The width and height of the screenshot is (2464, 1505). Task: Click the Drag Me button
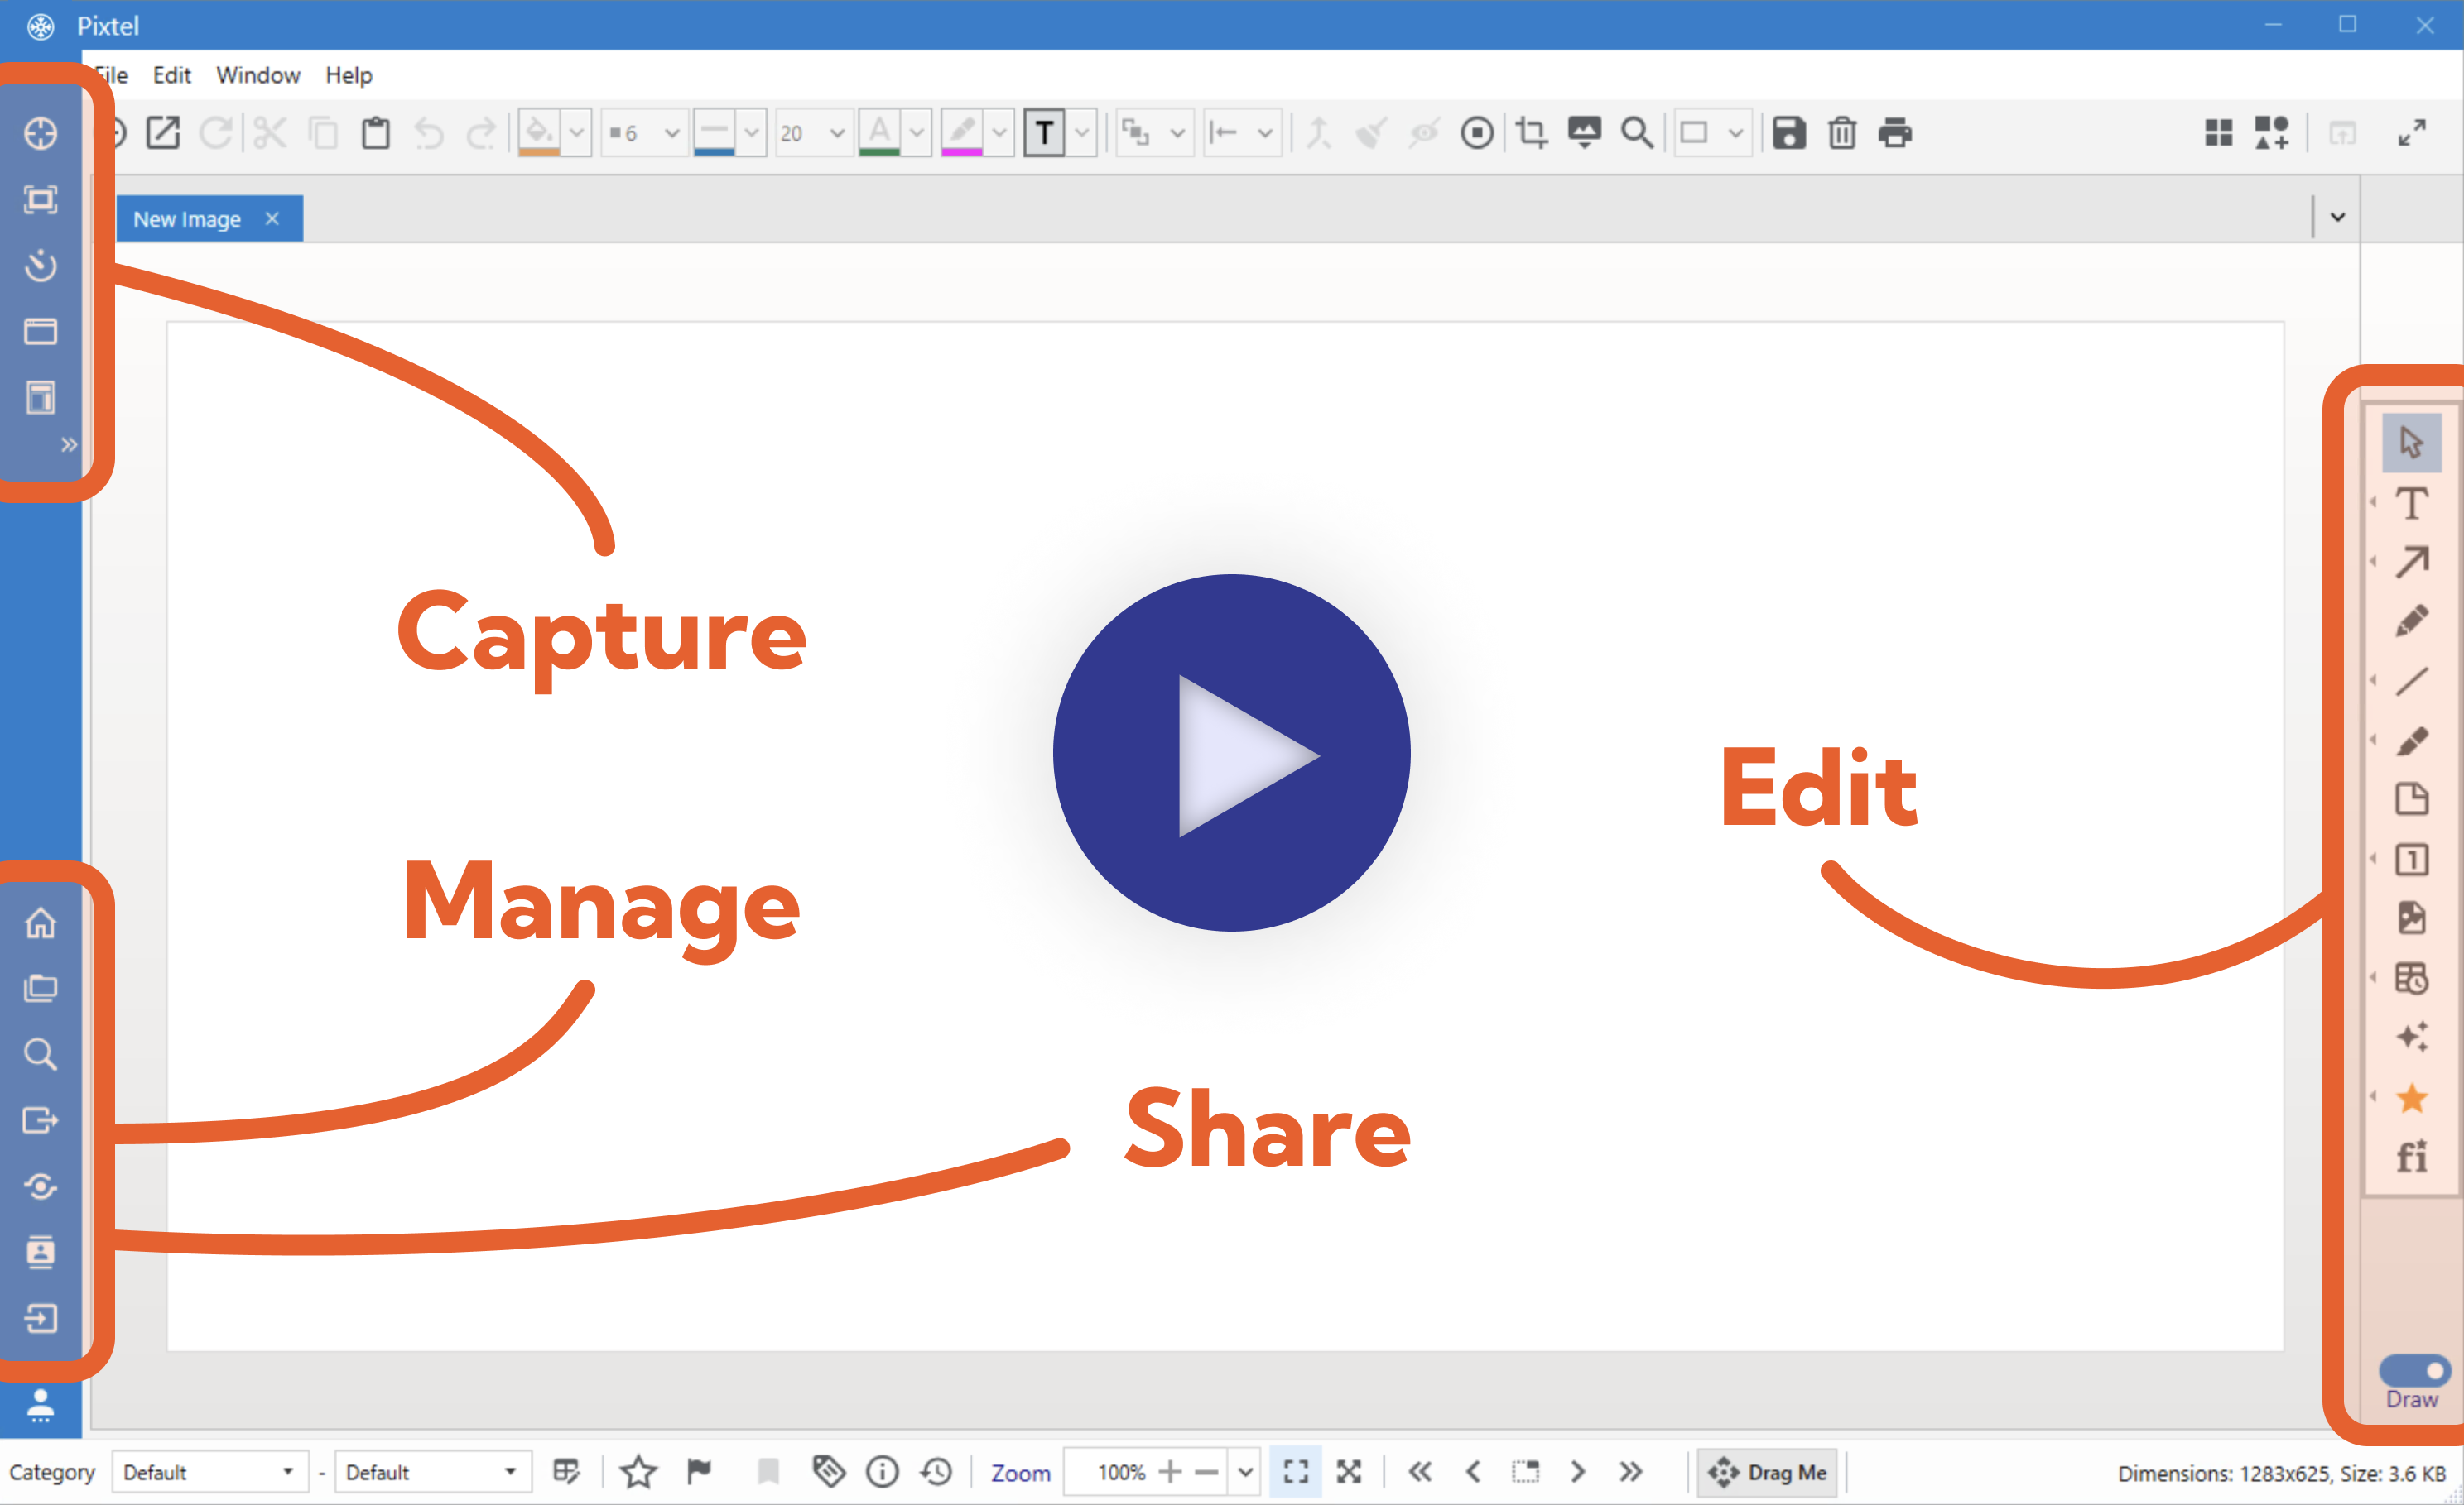click(1768, 1472)
